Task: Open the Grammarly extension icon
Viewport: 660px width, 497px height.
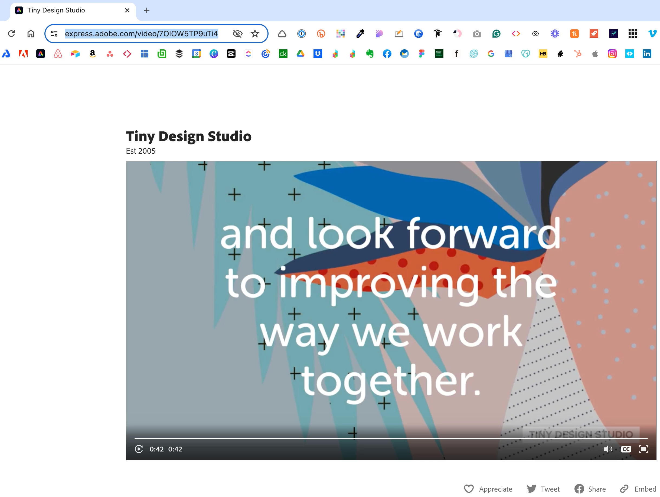Action: coord(496,34)
